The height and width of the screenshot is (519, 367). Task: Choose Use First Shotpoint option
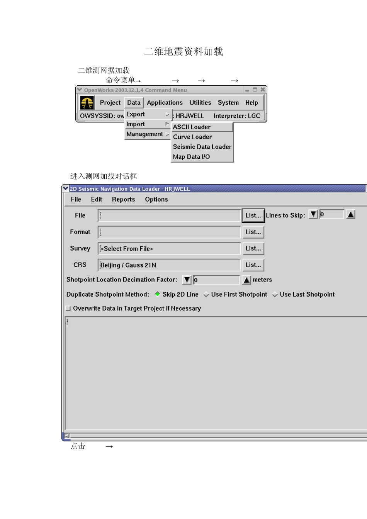coord(206,295)
